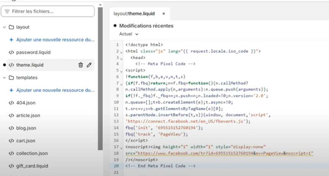Add a new resource to layout folder
Viewport: 329px width, 176px height.
(55, 40)
